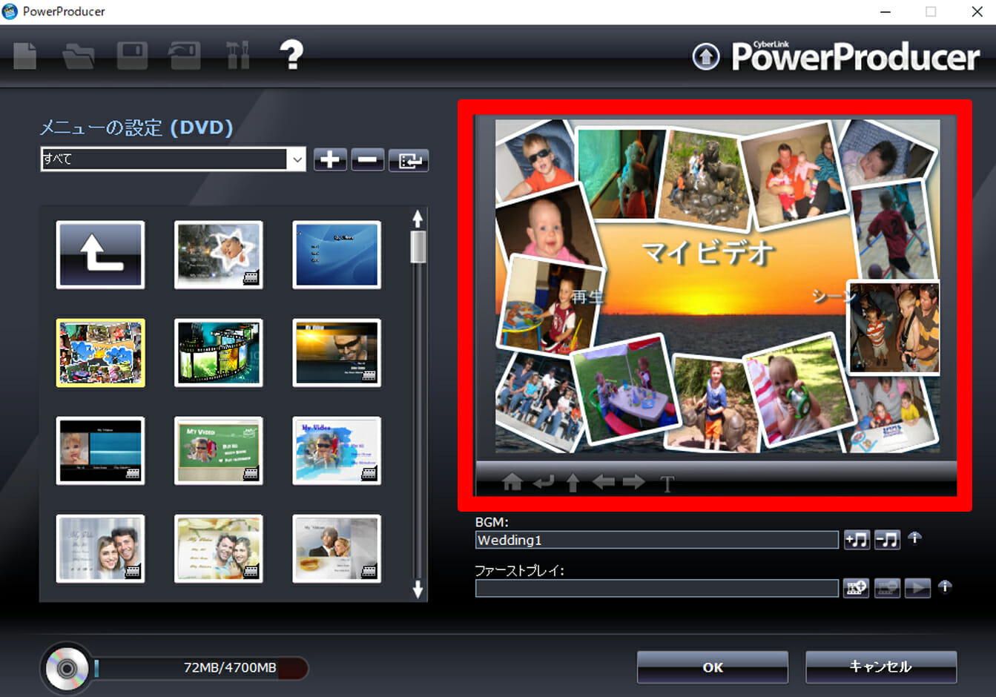Click the up arrow icon in preview bar
Viewport: 996px width, 697px height.
573,483
